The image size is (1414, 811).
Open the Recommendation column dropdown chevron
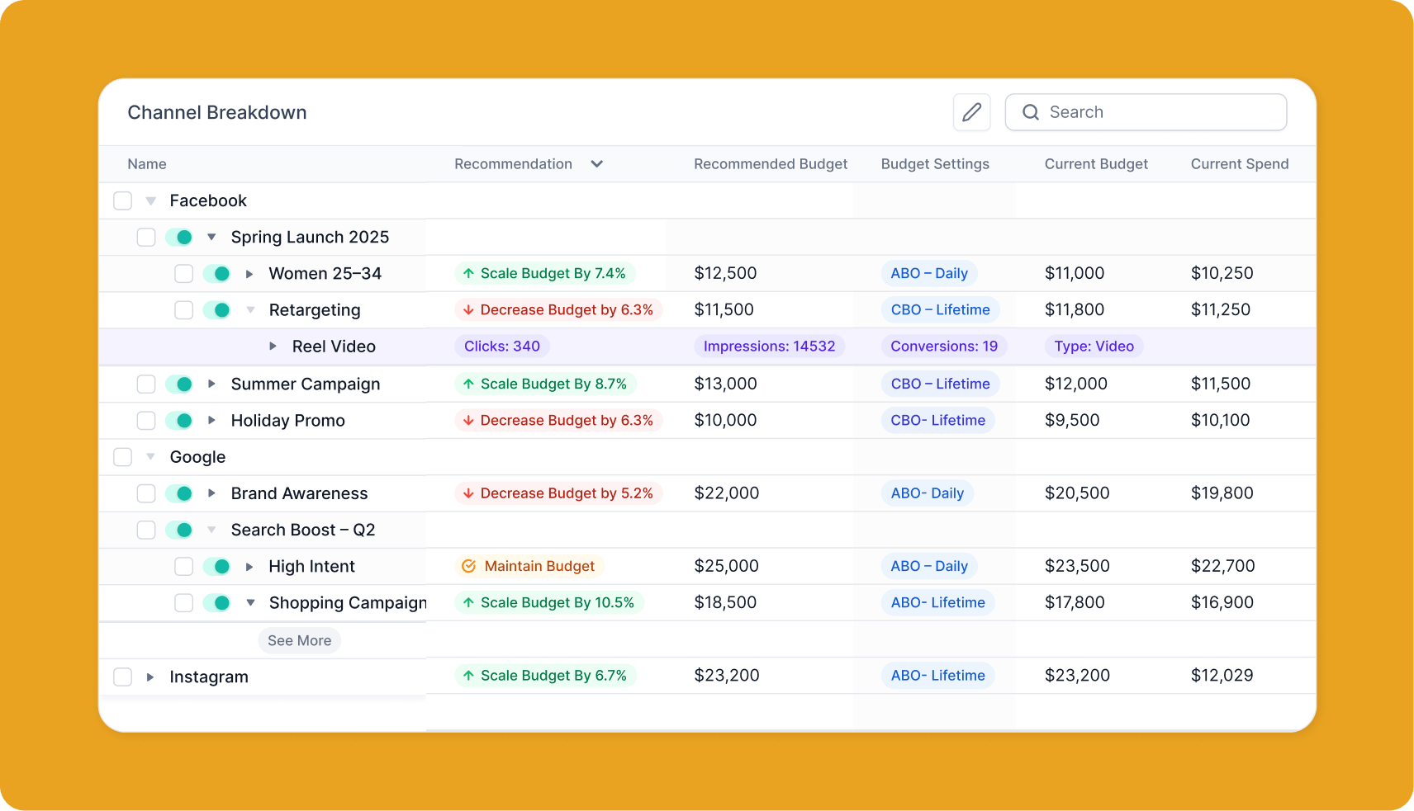[596, 164]
